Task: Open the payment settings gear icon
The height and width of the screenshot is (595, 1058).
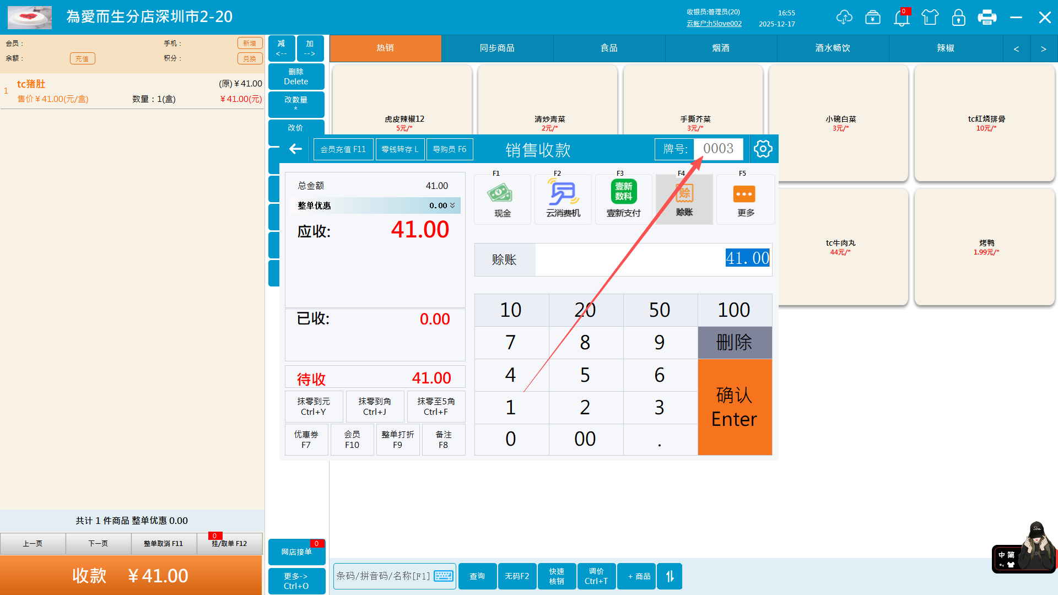Action: pyautogui.click(x=763, y=149)
